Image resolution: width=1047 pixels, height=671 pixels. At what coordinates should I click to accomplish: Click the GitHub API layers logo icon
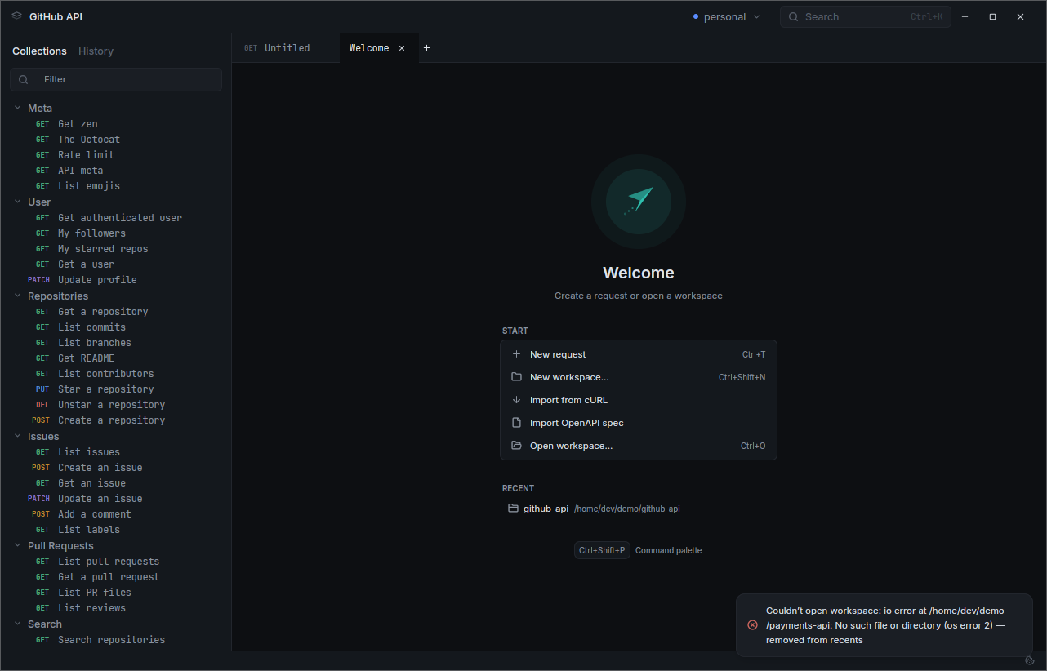tap(17, 16)
